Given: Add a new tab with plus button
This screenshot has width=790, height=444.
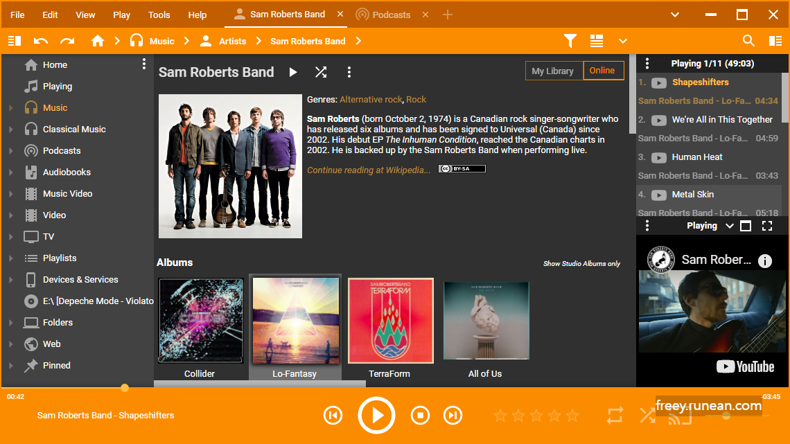Looking at the screenshot, I should (448, 15).
